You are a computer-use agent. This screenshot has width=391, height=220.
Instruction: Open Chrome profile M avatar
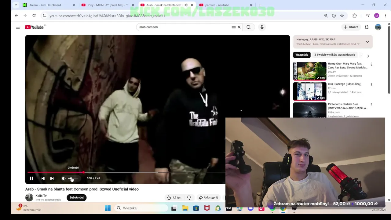[x=377, y=16]
